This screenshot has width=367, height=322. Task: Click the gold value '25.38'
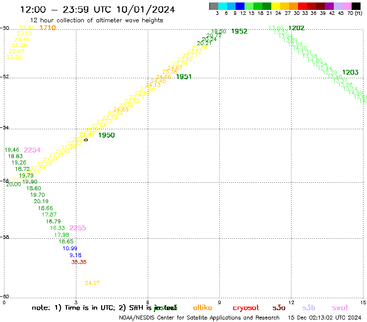point(170,72)
